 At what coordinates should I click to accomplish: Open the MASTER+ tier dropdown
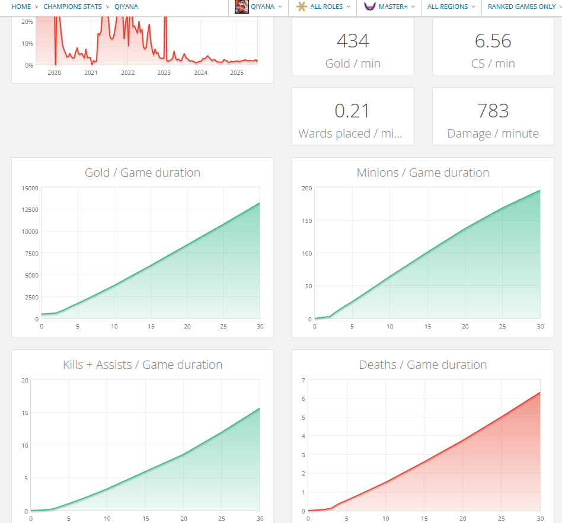point(389,7)
